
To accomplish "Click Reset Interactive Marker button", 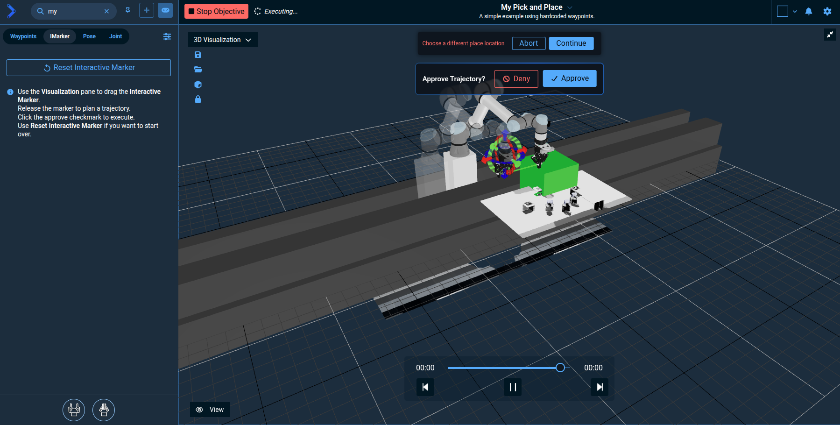I will [89, 68].
